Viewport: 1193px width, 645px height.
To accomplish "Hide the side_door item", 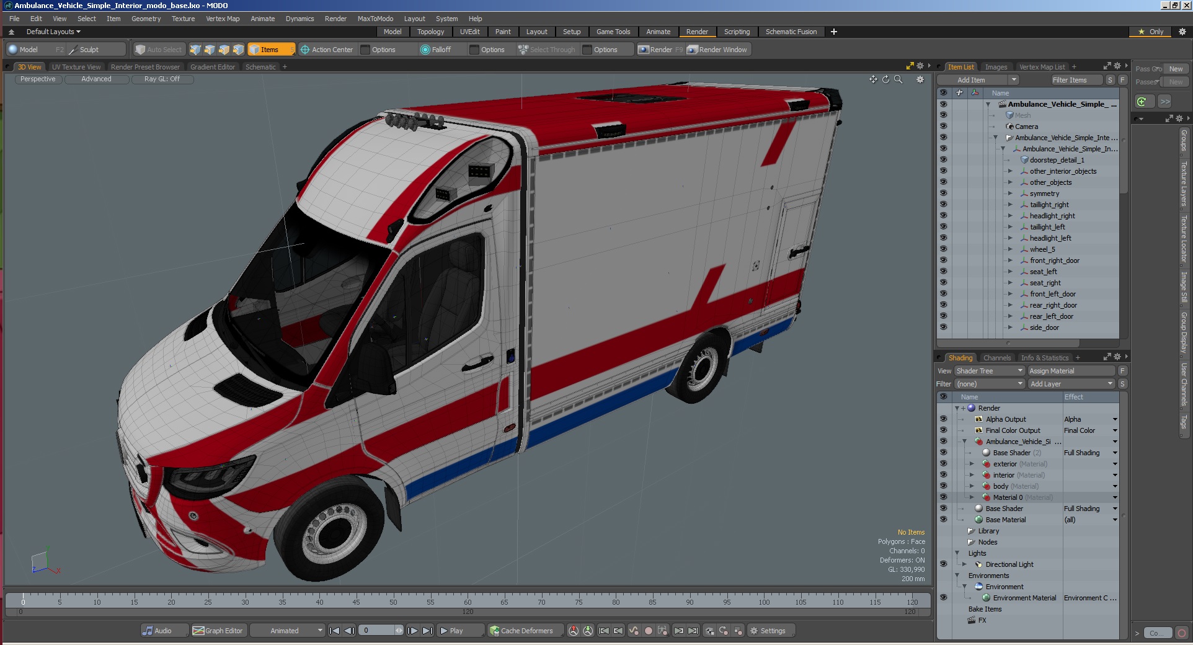I will [943, 327].
